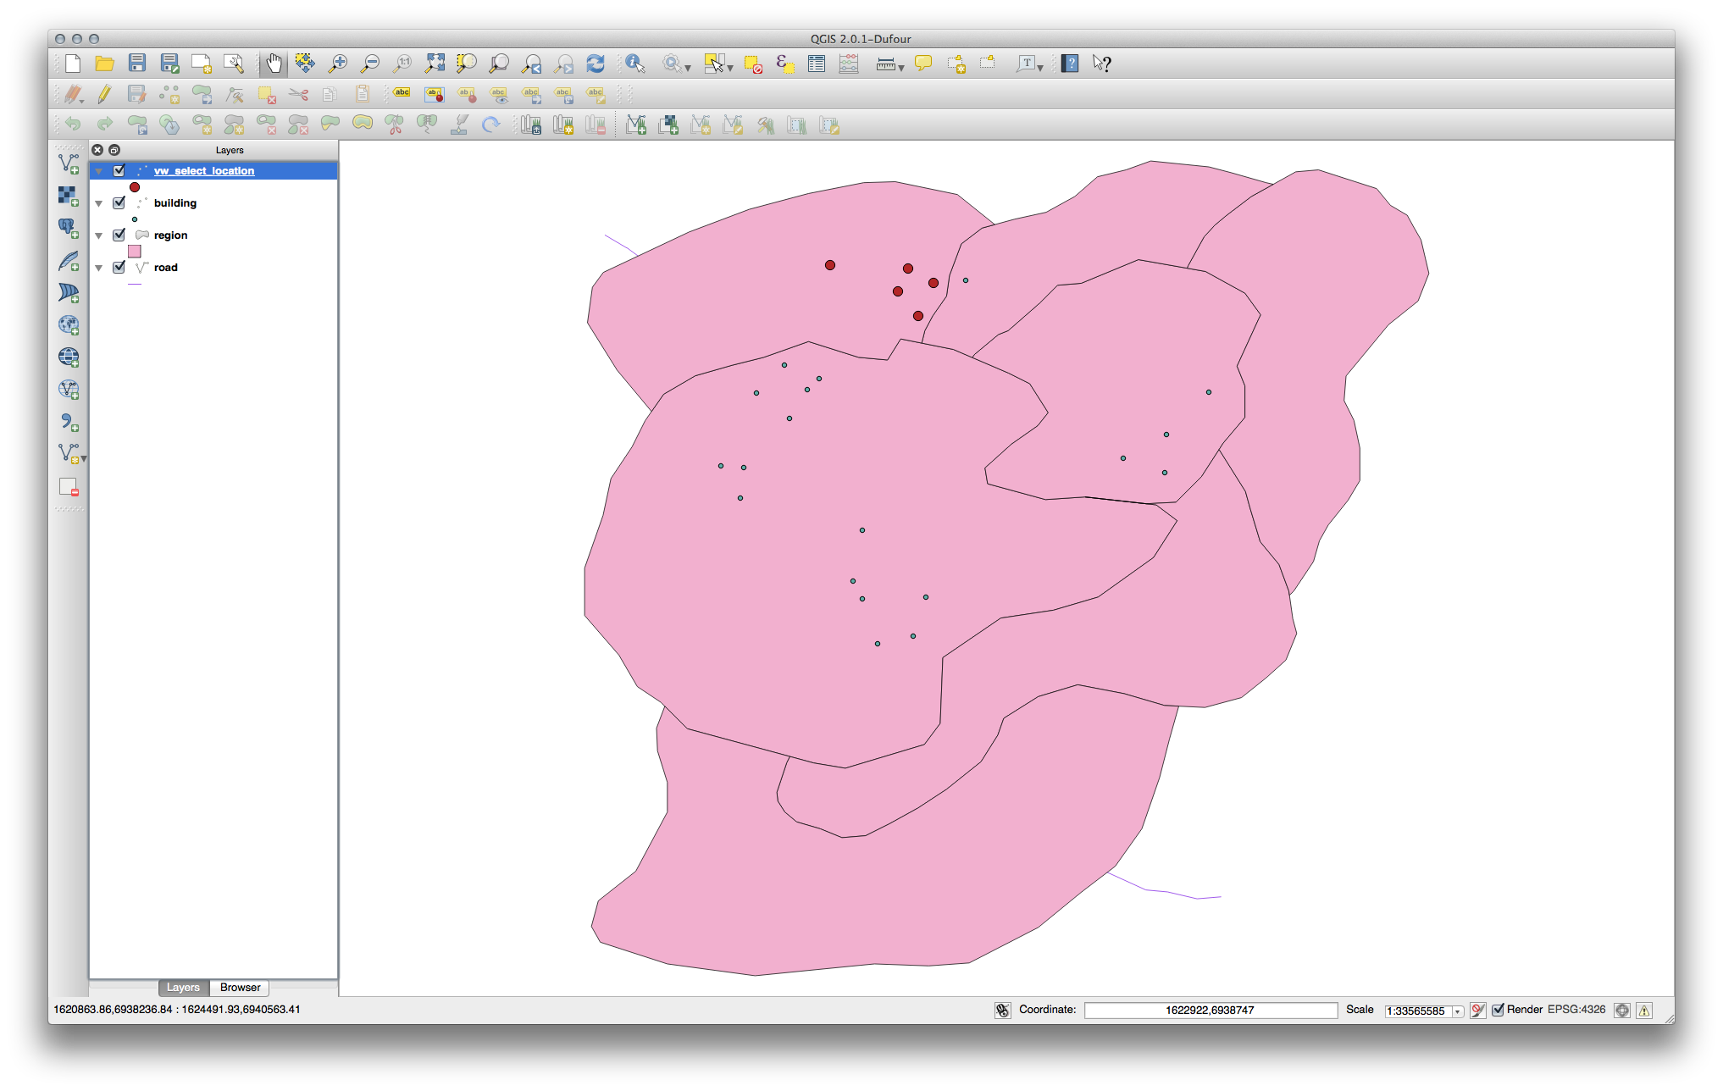Click Add Raster Layer sidebar icon
1723x1091 pixels.
point(69,196)
